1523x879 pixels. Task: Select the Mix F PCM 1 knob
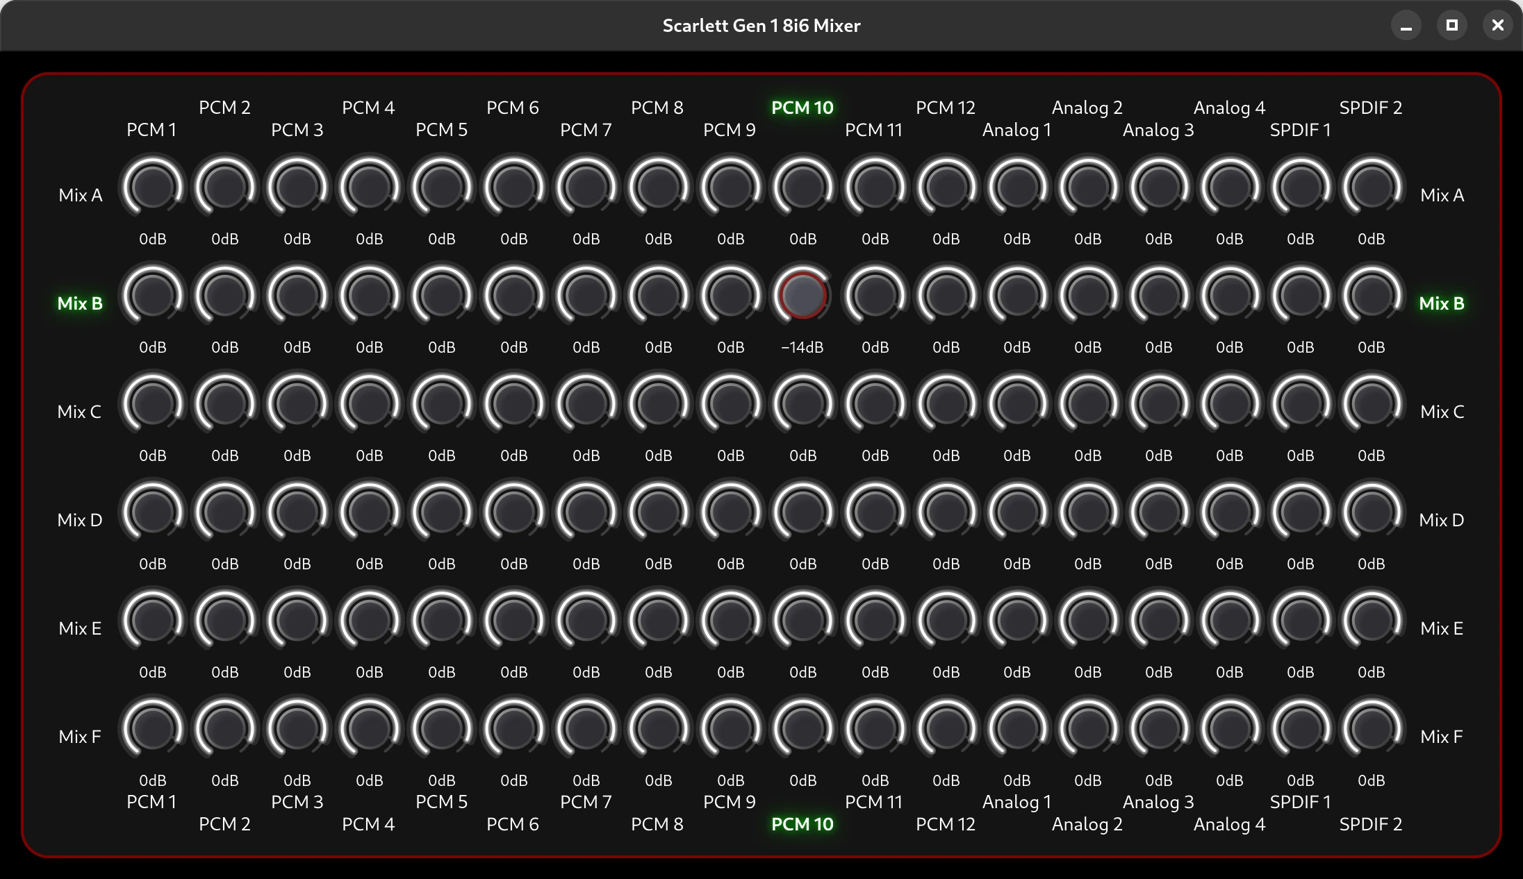(x=153, y=728)
